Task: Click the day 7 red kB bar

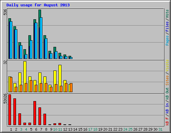Action: pyautogui.click(x=40, y=116)
